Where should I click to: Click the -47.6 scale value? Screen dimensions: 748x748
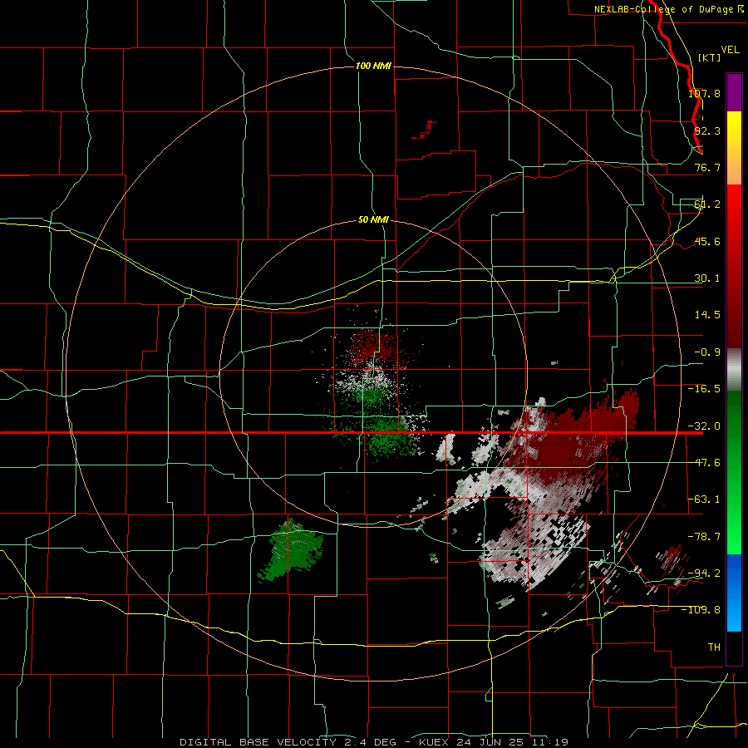tap(704, 463)
